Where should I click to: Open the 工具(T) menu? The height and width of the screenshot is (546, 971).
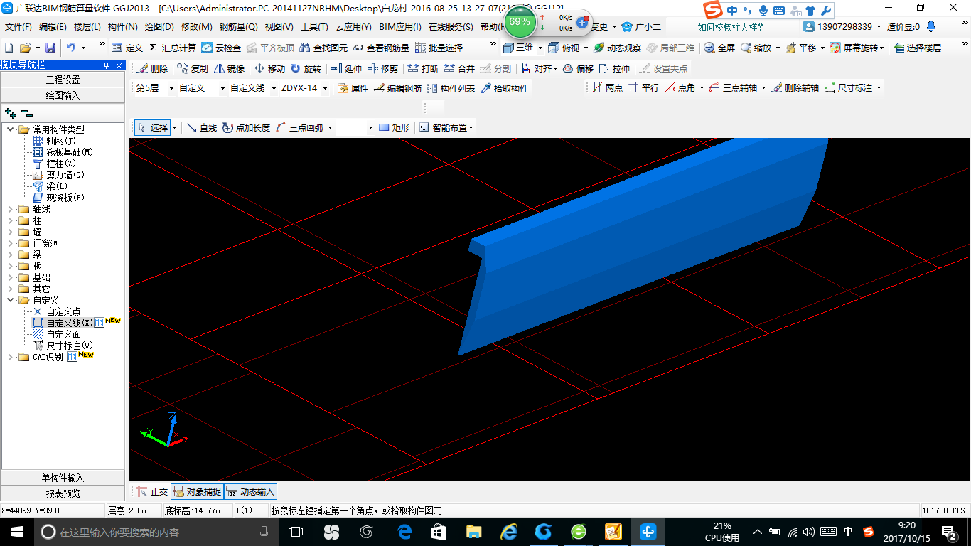pyautogui.click(x=314, y=27)
